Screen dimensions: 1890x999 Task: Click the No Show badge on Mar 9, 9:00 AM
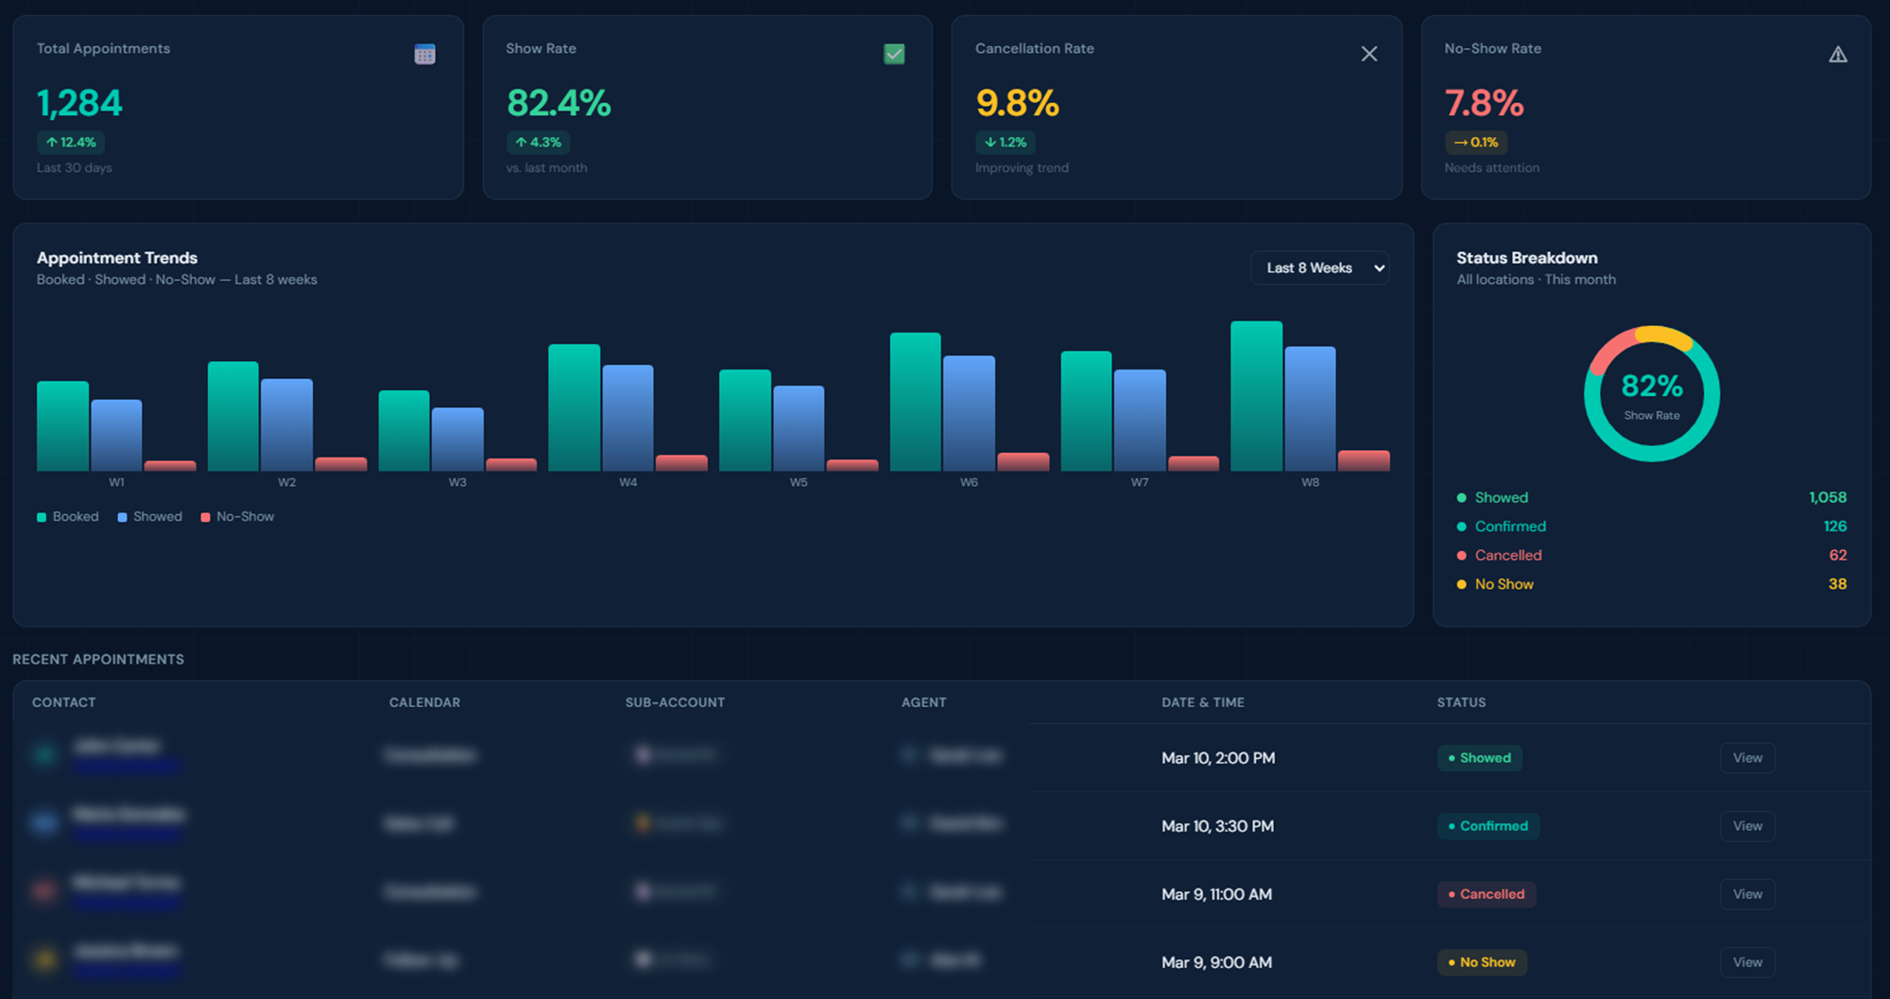click(1482, 961)
